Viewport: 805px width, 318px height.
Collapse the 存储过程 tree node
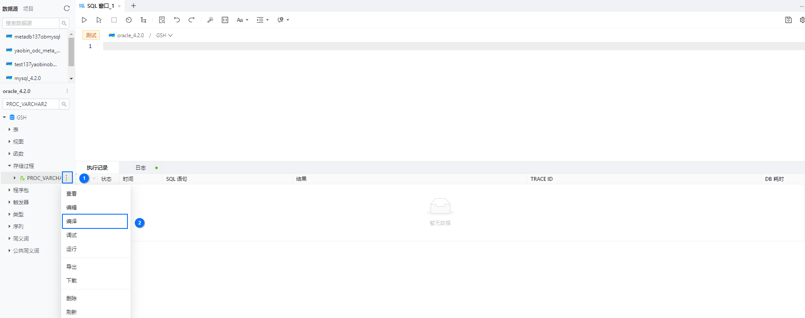[x=10, y=166]
